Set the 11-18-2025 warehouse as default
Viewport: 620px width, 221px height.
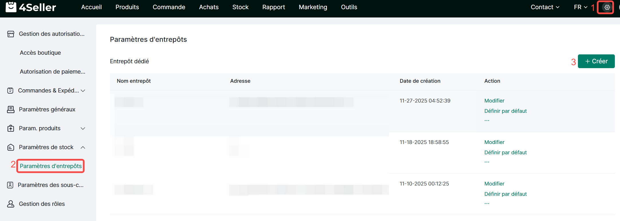point(505,153)
